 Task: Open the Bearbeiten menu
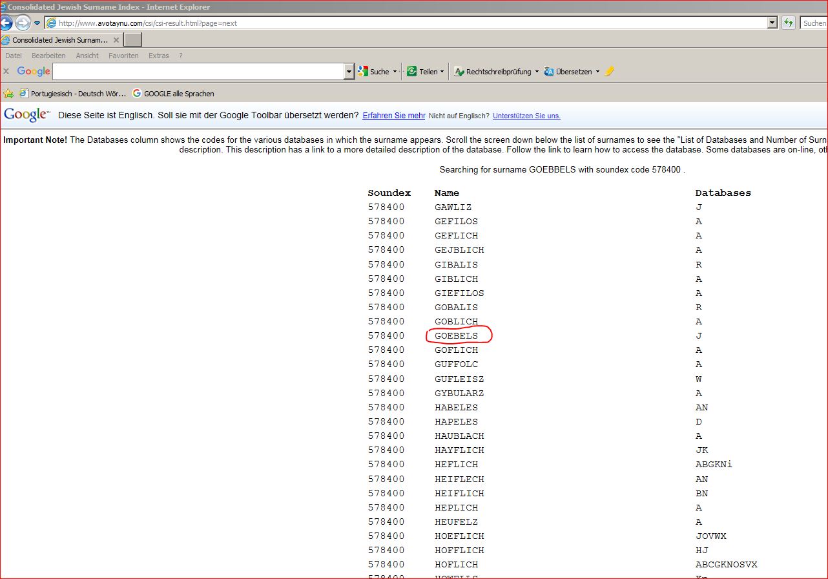(48, 56)
